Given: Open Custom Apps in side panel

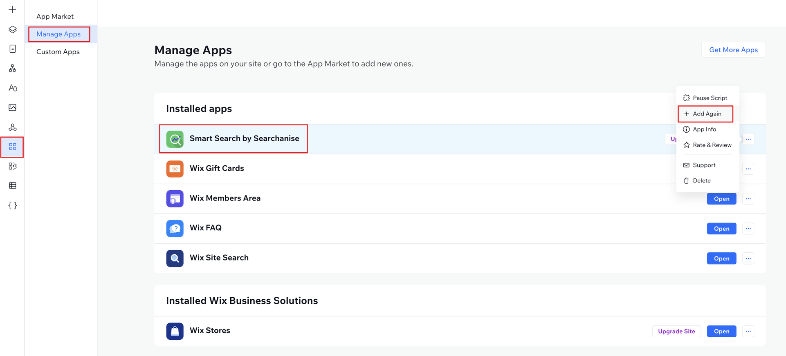Looking at the screenshot, I should pos(58,52).
